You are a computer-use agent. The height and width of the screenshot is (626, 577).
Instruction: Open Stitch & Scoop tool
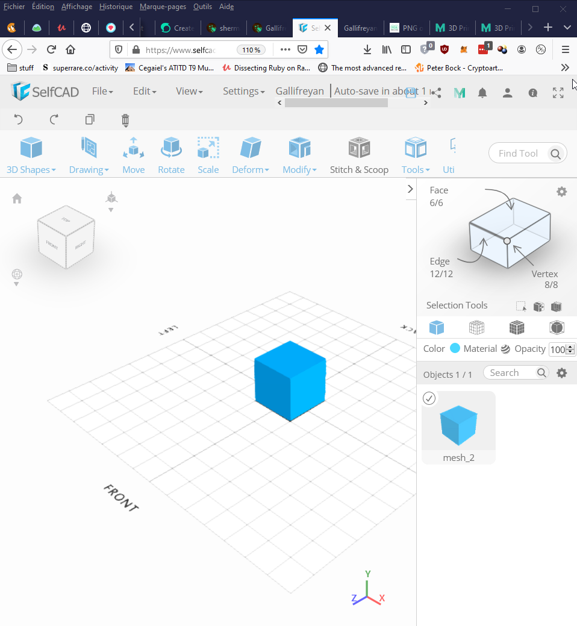coord(359,155)
